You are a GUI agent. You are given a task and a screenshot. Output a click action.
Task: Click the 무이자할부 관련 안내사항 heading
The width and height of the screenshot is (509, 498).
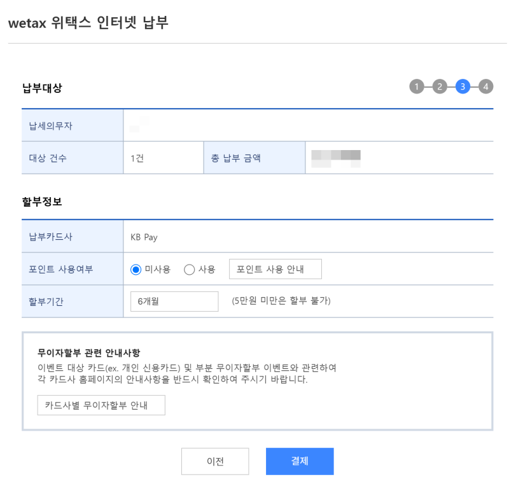pos(88,352)
